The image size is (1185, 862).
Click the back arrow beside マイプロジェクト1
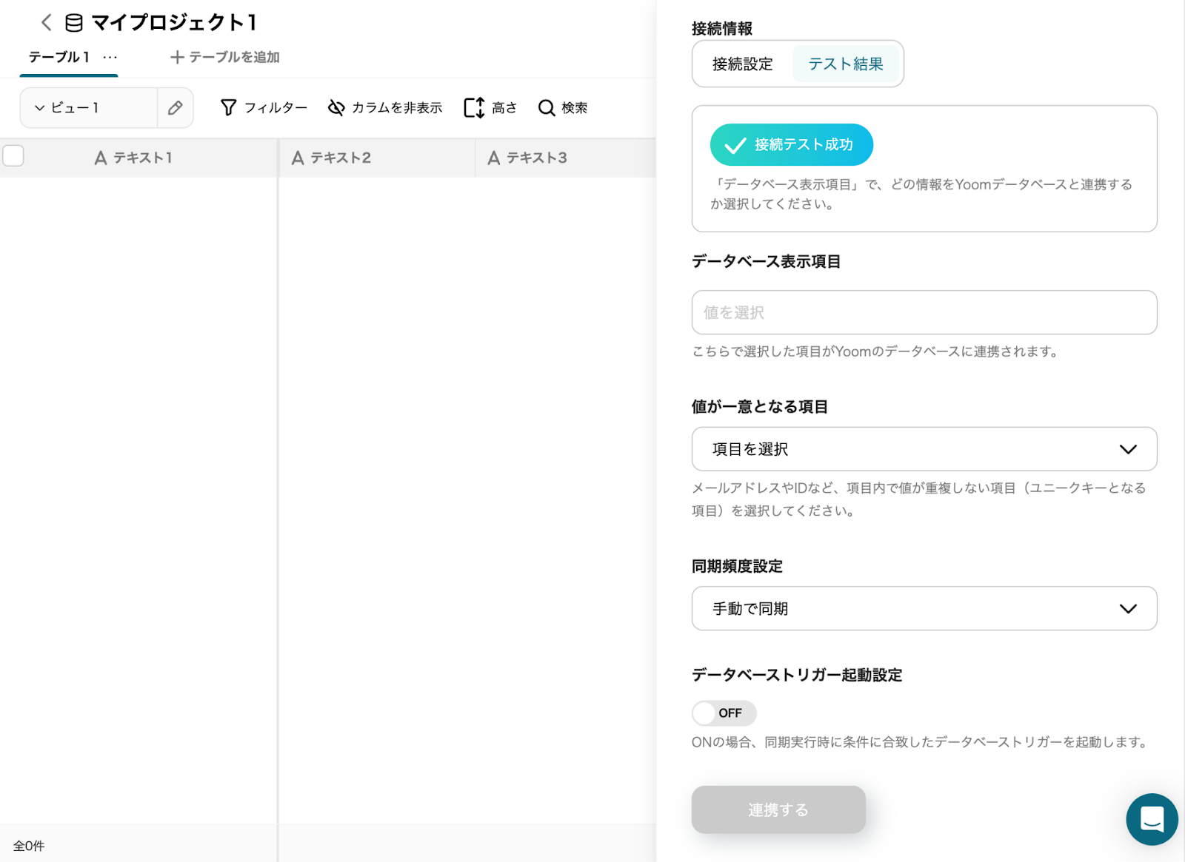coord(47,23)
